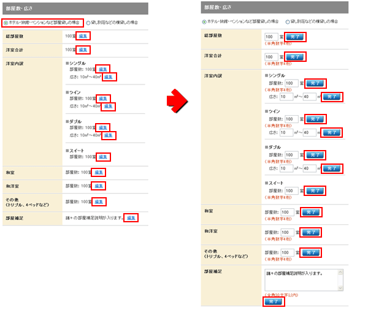Select the hotel/ryokan room rental radio in left panel
This screenshot has height=316, width=368.
pos(6,23)
